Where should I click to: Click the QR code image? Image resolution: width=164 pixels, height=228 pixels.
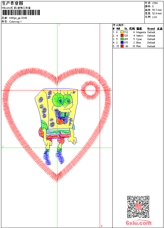pyautogui.click(x=138, y=207)
